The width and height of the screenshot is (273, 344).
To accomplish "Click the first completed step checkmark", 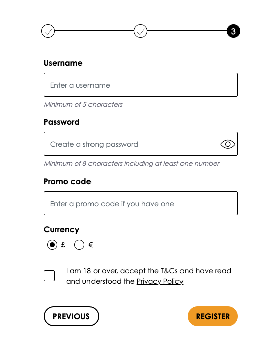I will tap(48, 31).
